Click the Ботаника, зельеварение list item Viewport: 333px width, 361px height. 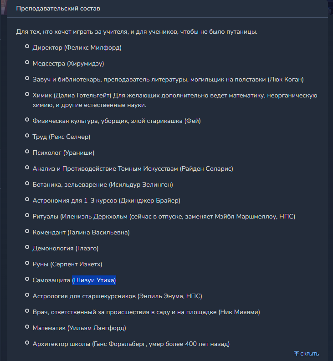click(103, 185)
